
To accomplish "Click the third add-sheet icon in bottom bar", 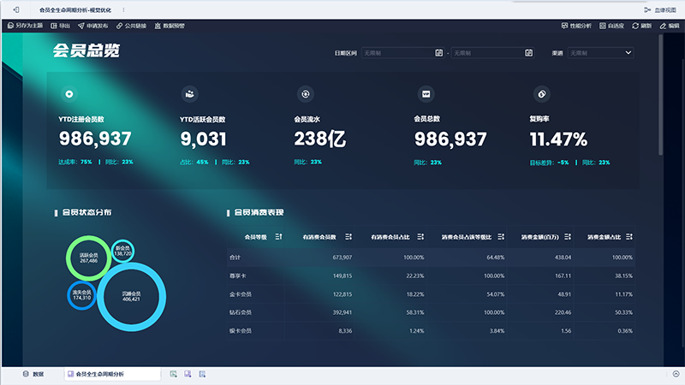I will [x=202, y=374].
